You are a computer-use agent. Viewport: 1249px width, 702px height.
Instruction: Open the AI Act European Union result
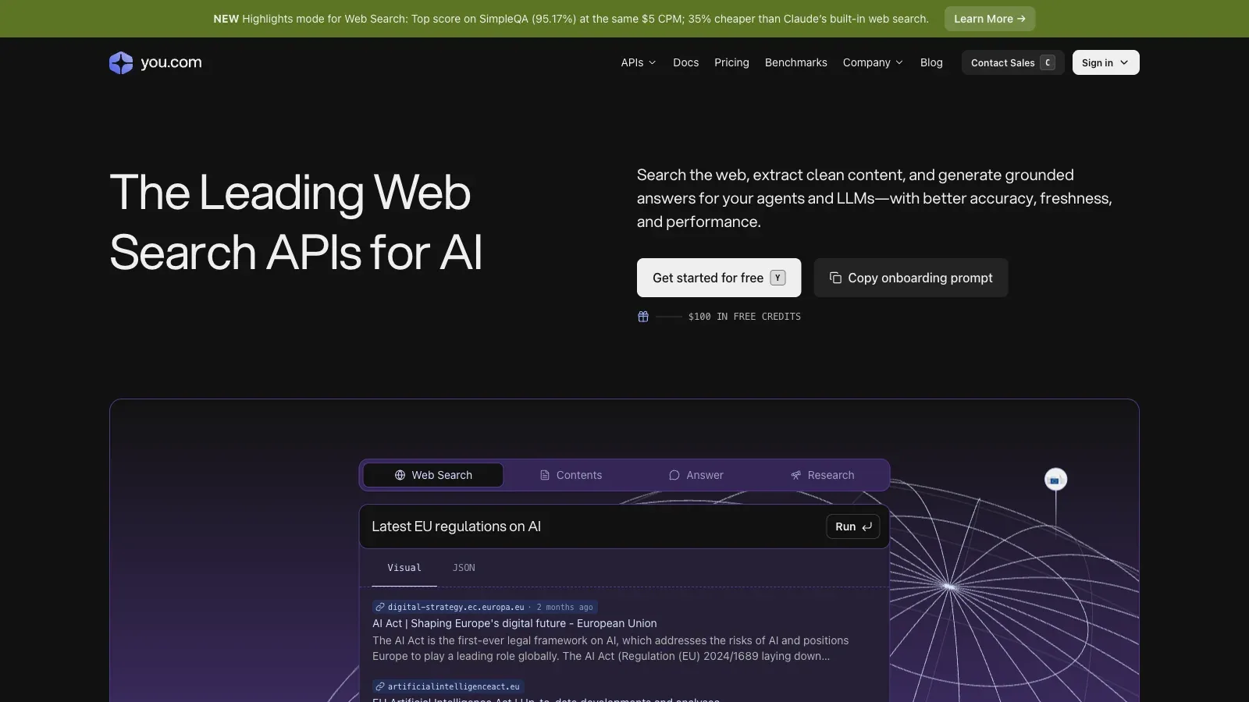[514, 623]
